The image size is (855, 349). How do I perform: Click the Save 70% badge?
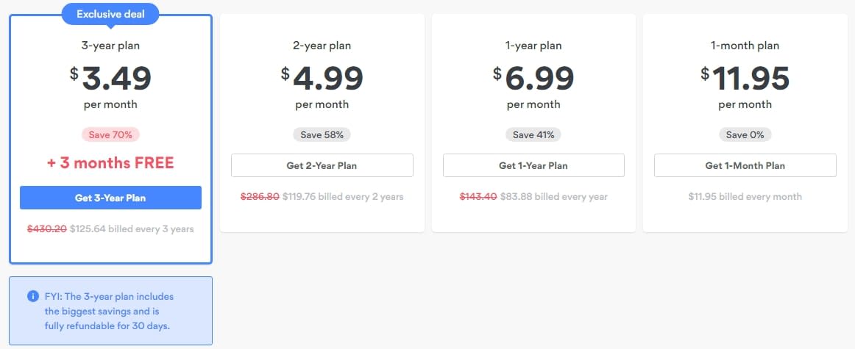(110, 134)
